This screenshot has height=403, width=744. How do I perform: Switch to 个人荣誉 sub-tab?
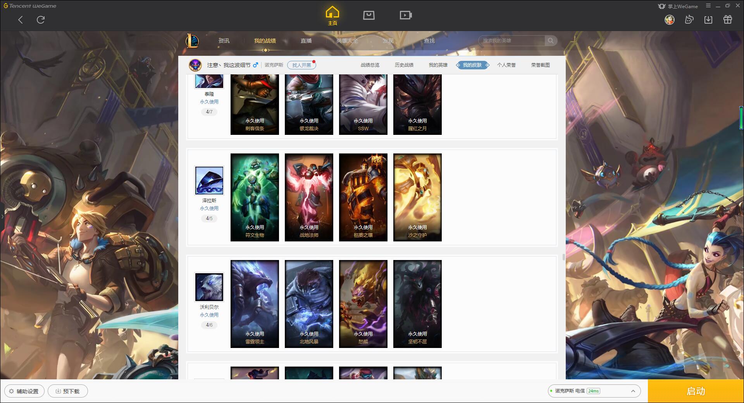click(506, 65)
